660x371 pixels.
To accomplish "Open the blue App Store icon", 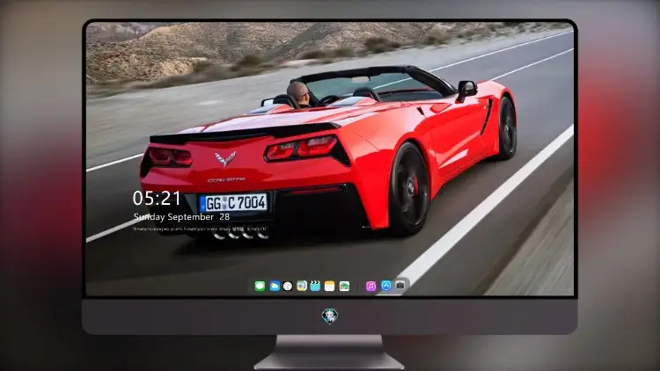I will pos(386,286).
